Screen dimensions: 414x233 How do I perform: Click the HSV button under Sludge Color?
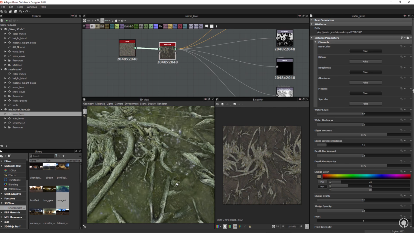point(322,186)
